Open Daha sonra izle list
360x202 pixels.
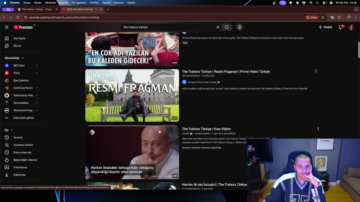[x=22, y=152]
